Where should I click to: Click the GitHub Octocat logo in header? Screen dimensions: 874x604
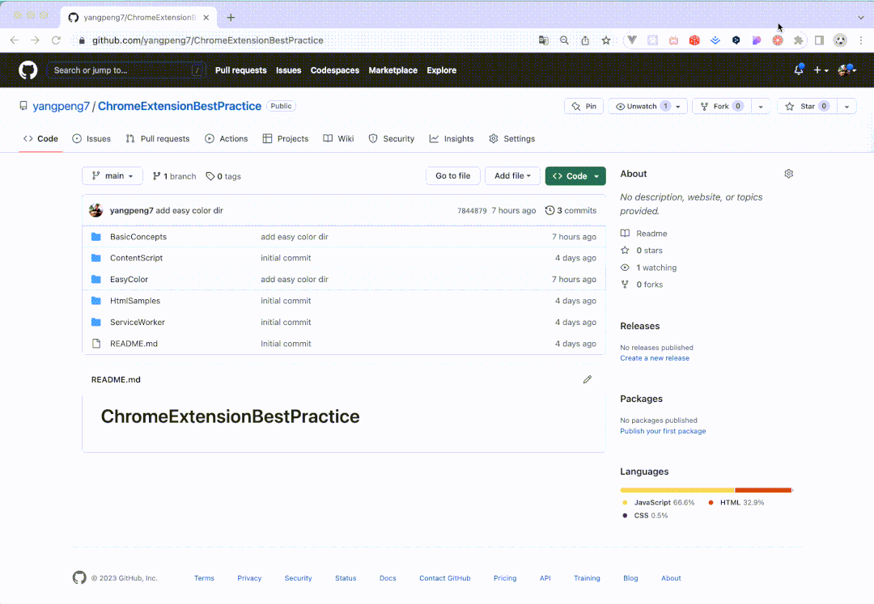pyautogui.click(x=28, y=70)
